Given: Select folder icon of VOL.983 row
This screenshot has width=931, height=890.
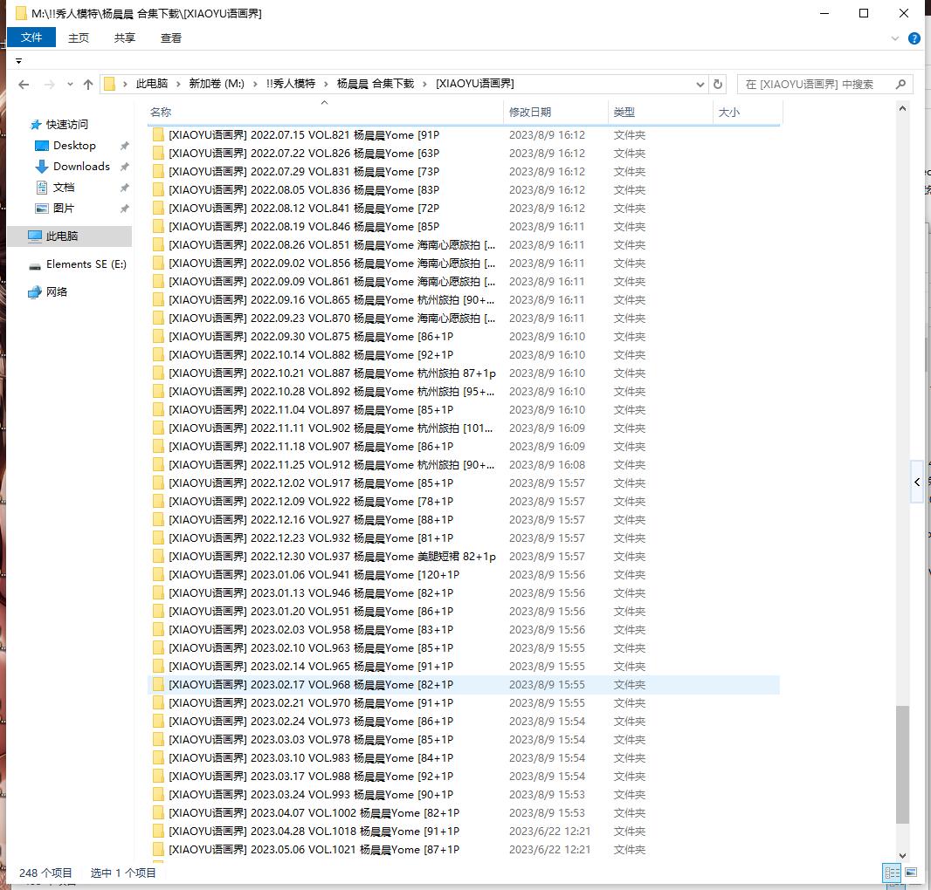Looking at the screenshot, I should (x=158, y=758).
